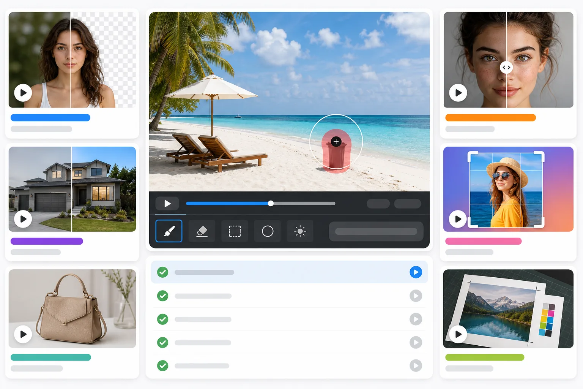Toggle the green checkmark in third list row
Screen dimensions: 583x389
click(x=163, y=319)
